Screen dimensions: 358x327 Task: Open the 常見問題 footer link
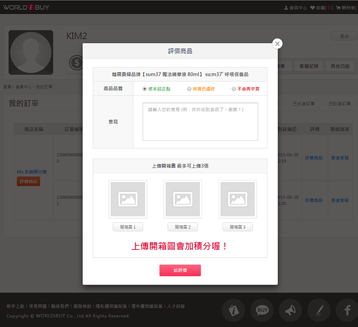click(x=38, y=306)
